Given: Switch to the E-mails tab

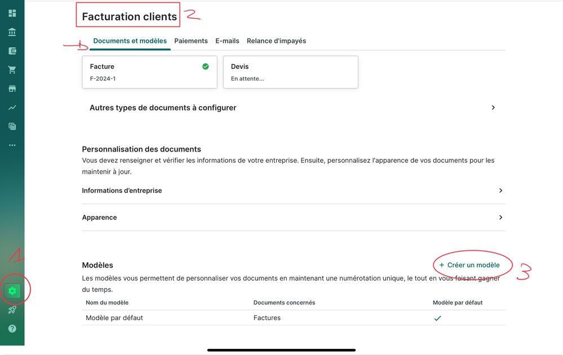Looking at the screenshot, I should tap(227, 41).
